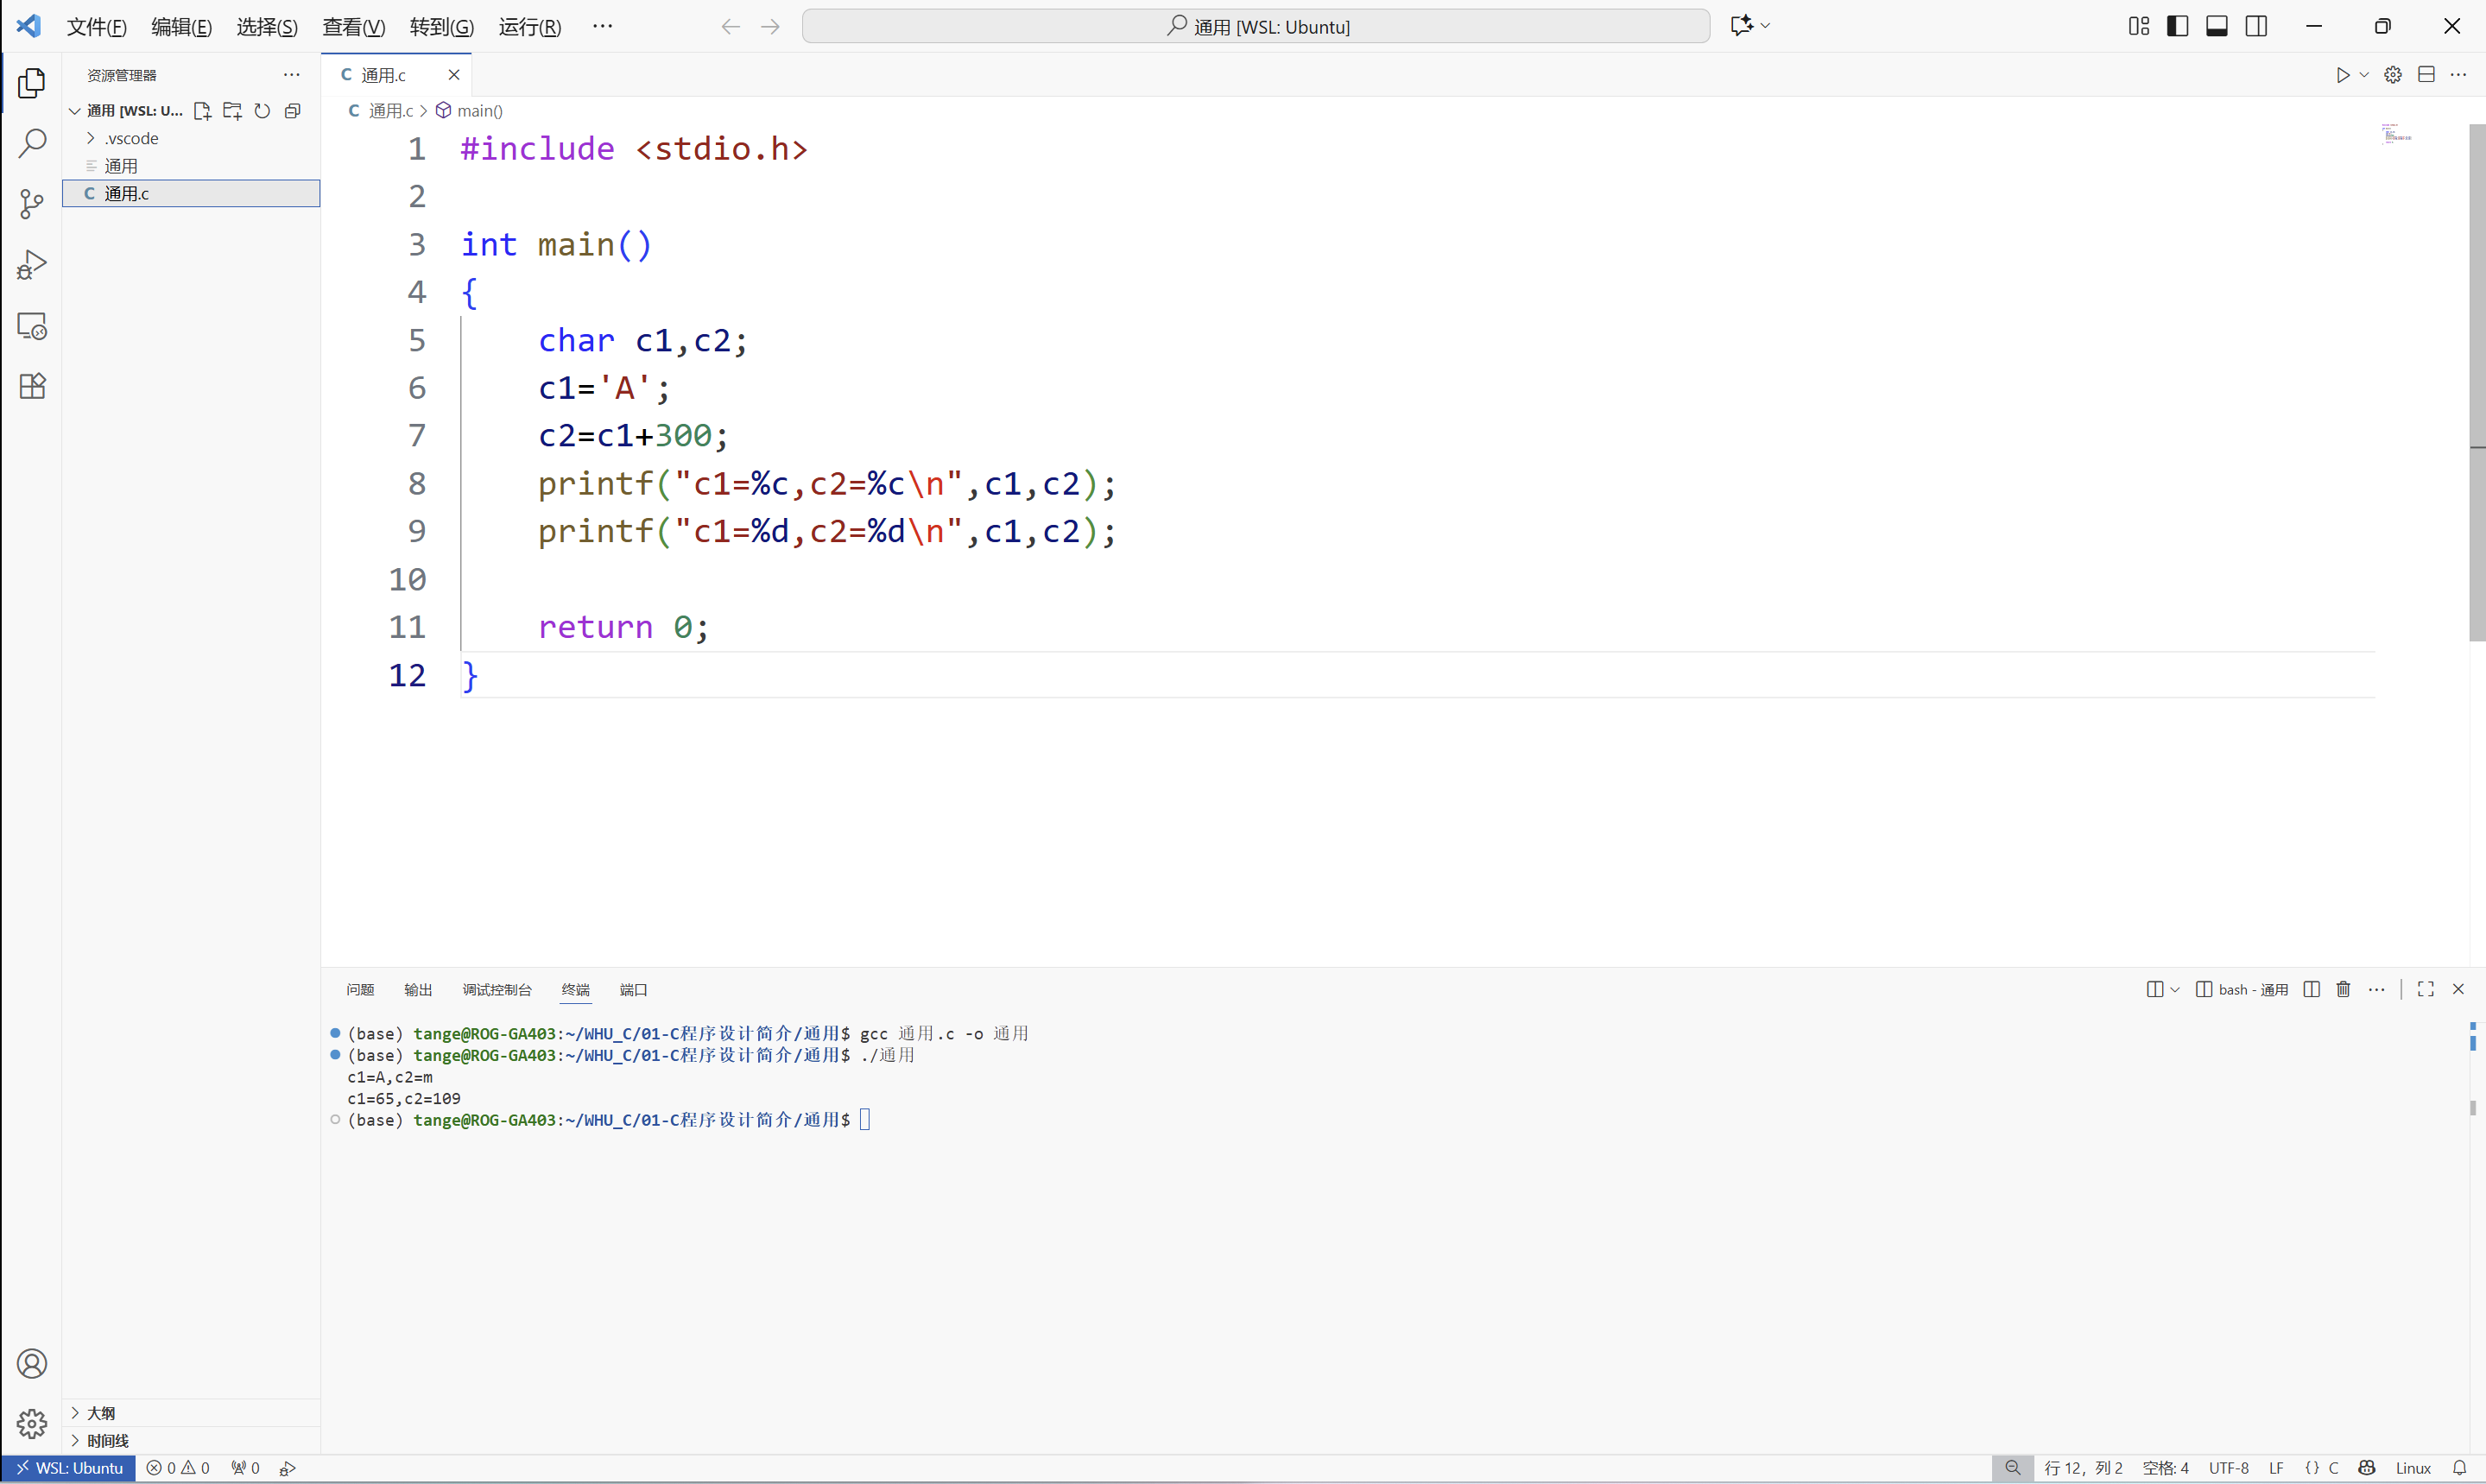Open the Source Control view
Image resolution: width=2486 pixels, height=1484 pixels.
coord(32,204)
